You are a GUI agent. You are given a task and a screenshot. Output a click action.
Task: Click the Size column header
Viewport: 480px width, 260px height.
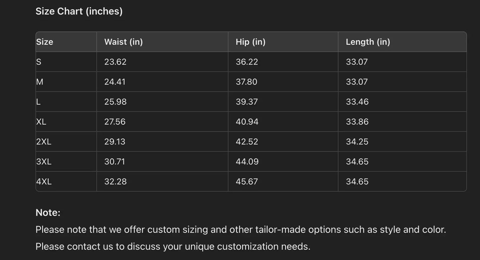tap(45, 42)
